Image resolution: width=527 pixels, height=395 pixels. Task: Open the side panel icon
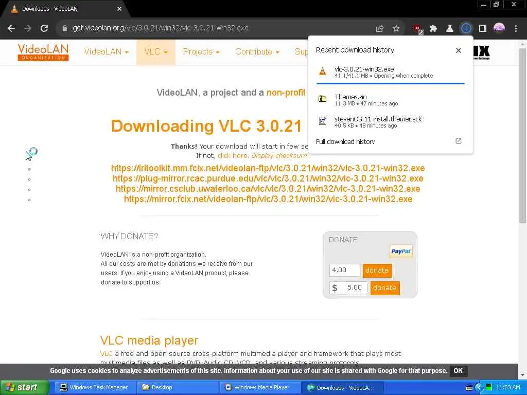point(483,29)
